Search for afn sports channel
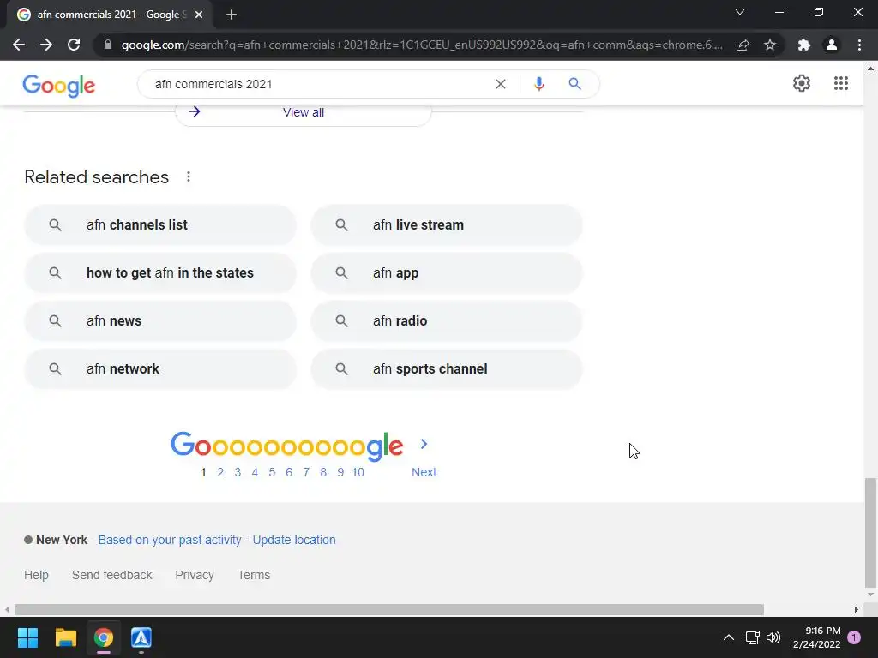Viewport: 878px width, 658px height. coord(447,369)
